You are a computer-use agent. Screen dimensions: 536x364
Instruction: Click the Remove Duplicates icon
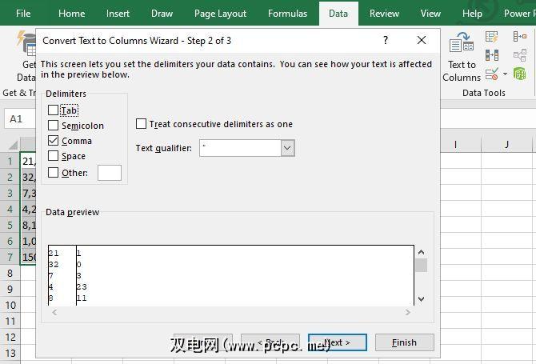pos(491,55)
